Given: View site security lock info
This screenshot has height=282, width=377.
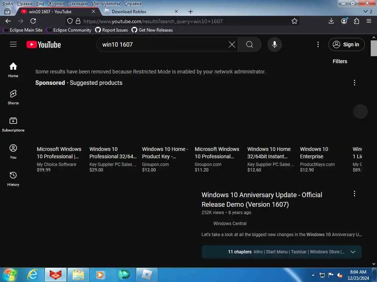Looking at the screenshot, I should (x=78, y=21).
